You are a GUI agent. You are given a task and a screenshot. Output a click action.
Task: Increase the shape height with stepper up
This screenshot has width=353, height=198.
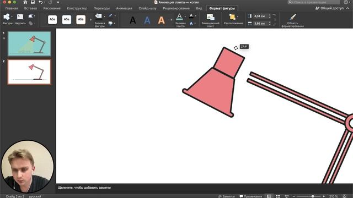tap(270, 15)
